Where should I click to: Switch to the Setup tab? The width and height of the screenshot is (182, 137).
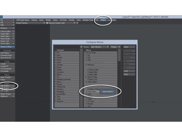coord(55,20)
